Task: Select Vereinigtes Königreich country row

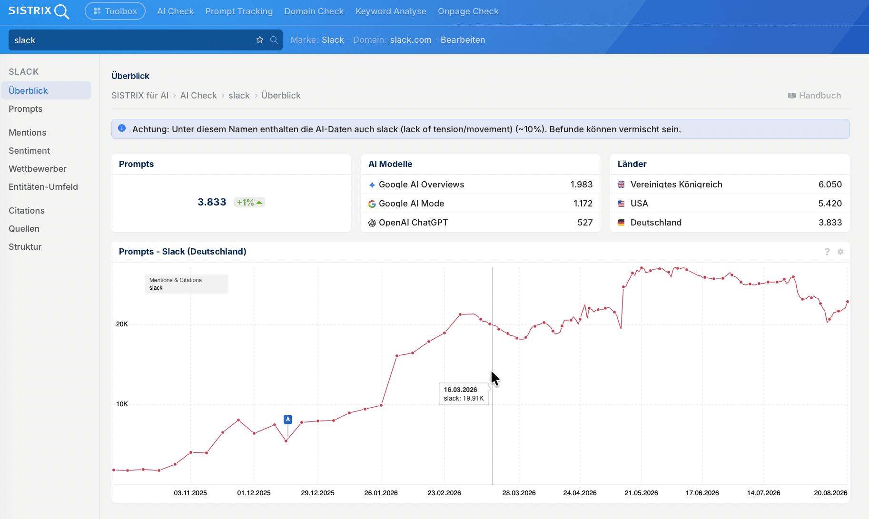Action: pos(730,185)
